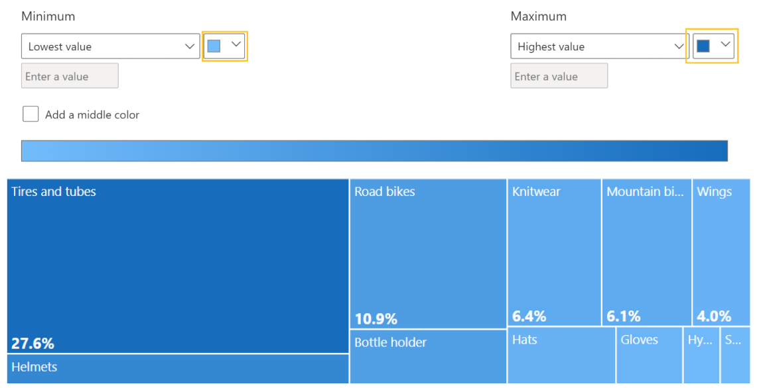
Task: Select the Wings treemap tile
Action: pos(721,252)
